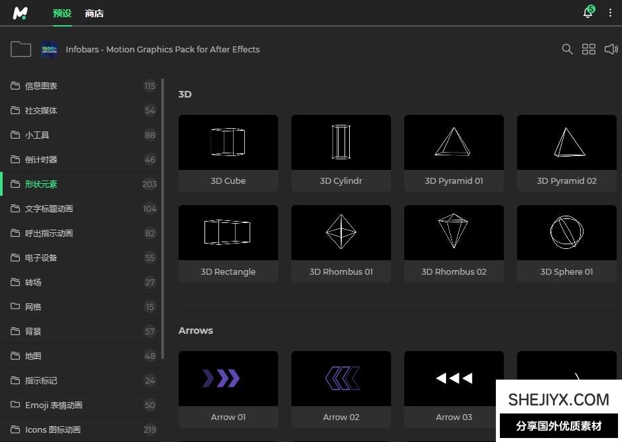622x442 pixels.
Task: Open the 预设 tab
Action: (x=62, y=13)
